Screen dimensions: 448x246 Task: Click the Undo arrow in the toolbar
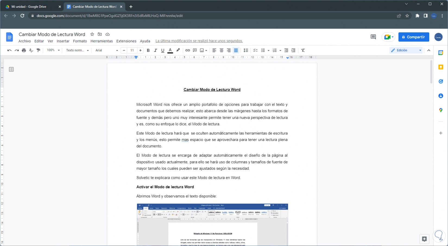[x=10, y=50]
